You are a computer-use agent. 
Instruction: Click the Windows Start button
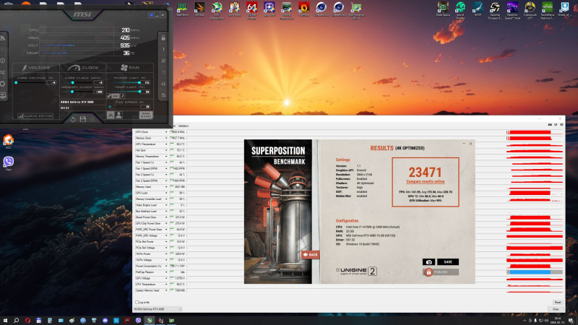(x=5, y=321)
